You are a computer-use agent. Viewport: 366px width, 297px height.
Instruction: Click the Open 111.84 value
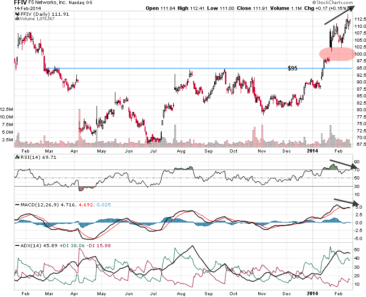pos(160,8)
